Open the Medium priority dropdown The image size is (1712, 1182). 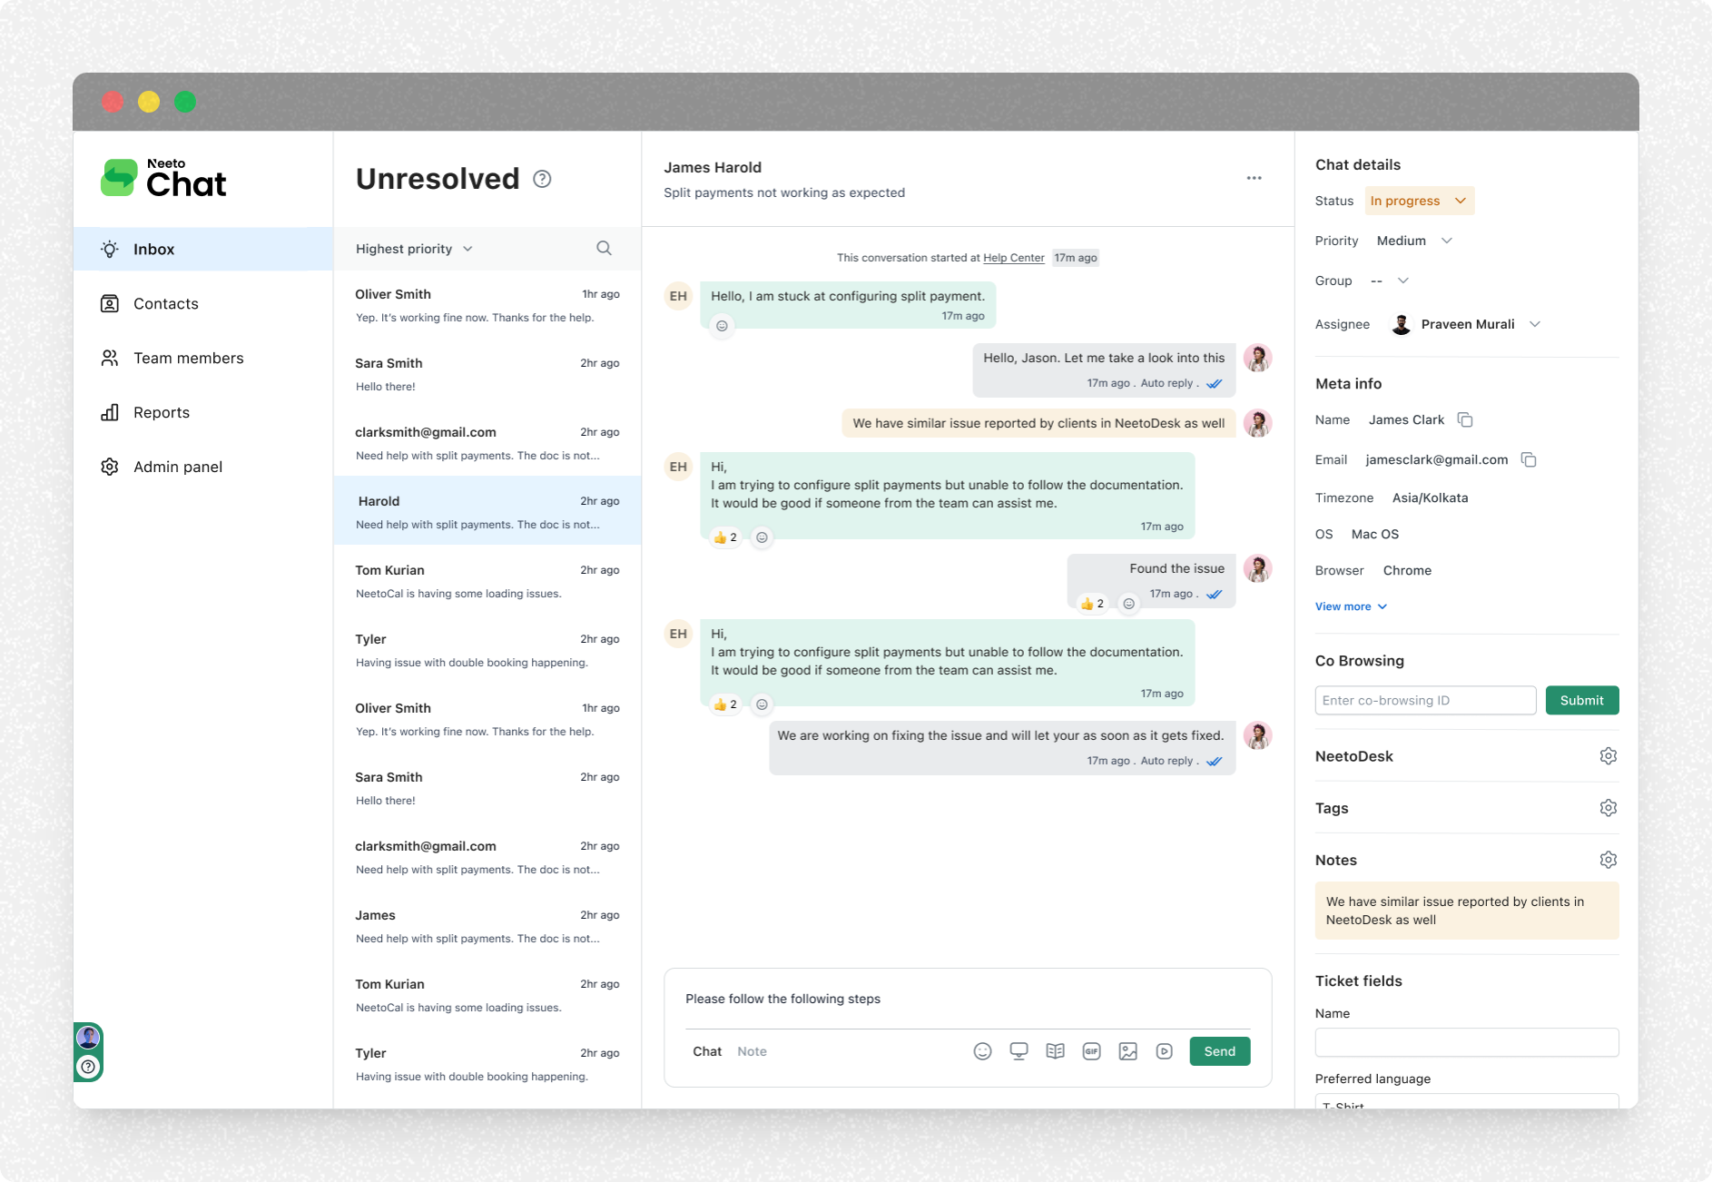click(x=1414, y=241)
